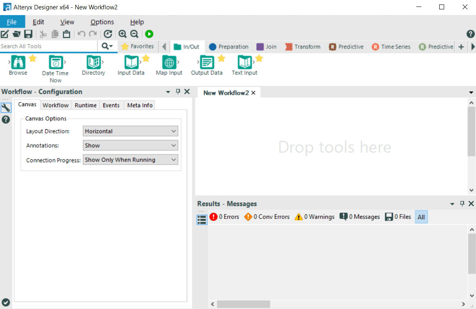Unfavorite the Browse tool star

point(33,58)
